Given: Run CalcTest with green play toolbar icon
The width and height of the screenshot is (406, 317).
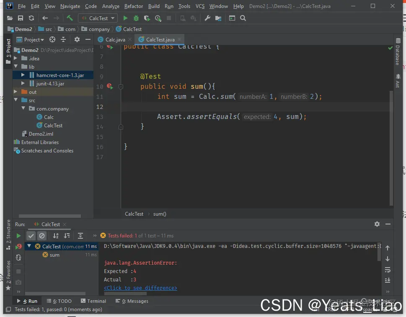Looking at the screenshot, I should (x=125, y=18).
